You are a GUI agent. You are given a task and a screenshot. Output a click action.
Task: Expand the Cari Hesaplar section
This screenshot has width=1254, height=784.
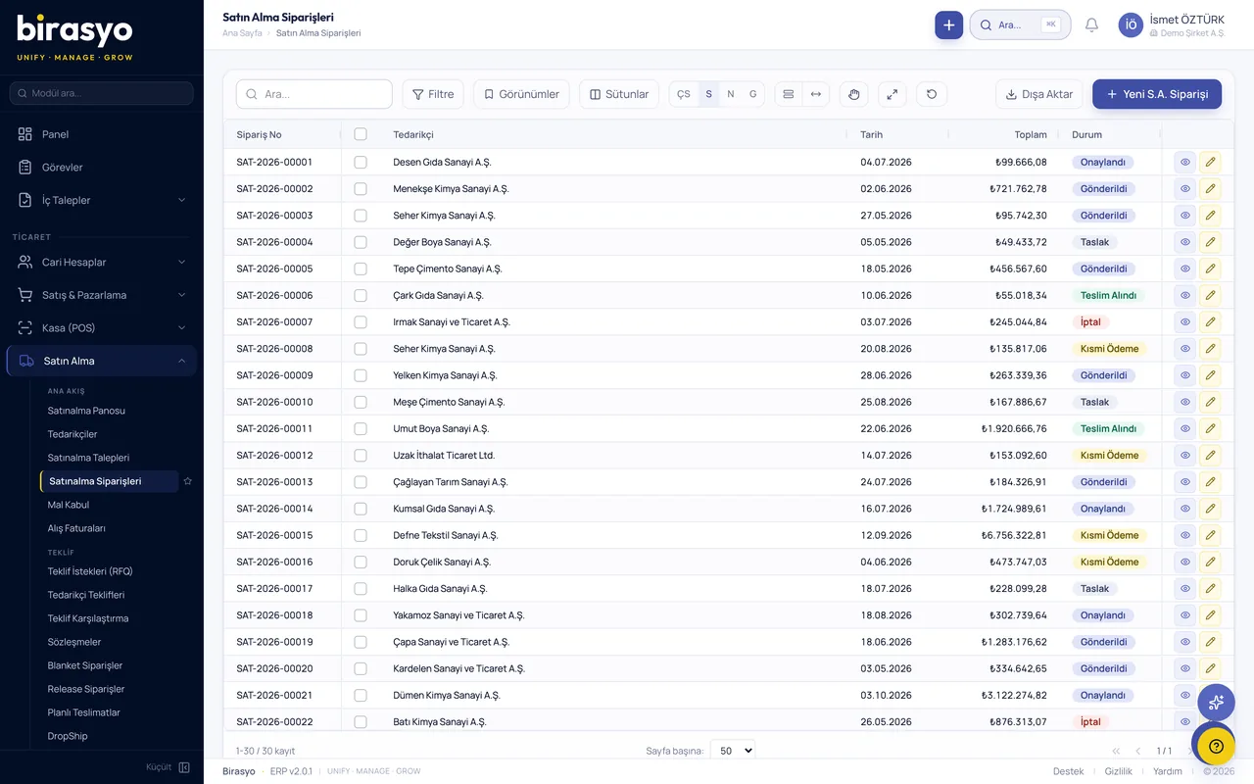[x=102, y=262]
